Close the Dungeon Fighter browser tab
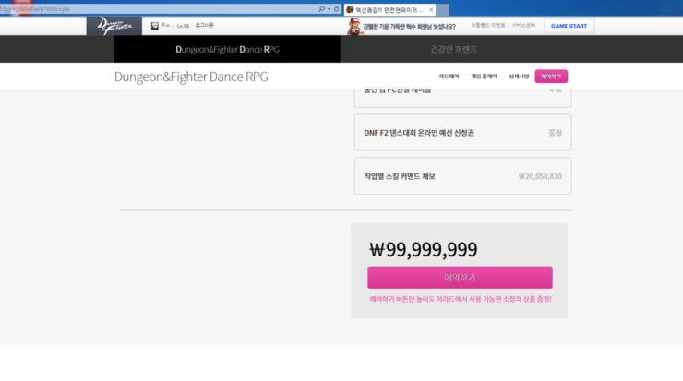683x381 pixels. pyautogui.click(x=431, y=9)
